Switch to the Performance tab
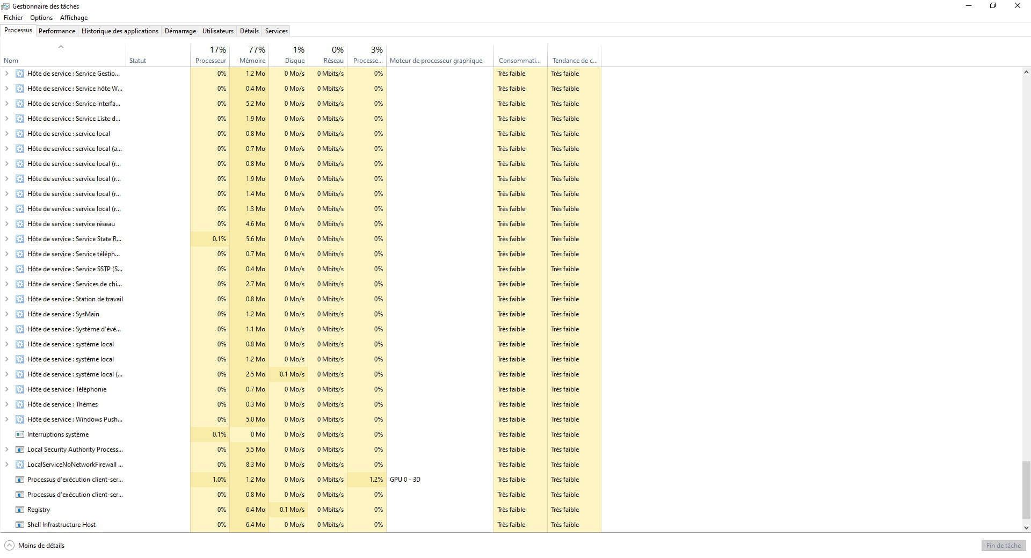Image resolution: width=1031 pixels, height=558 pixels. pyautogui.click(x=56, y=31)
